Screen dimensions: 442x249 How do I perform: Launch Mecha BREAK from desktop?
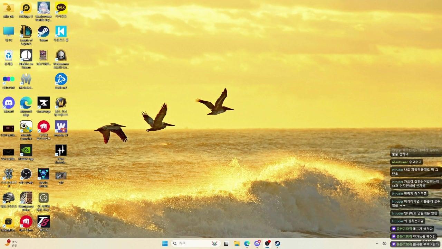(44, 174)
